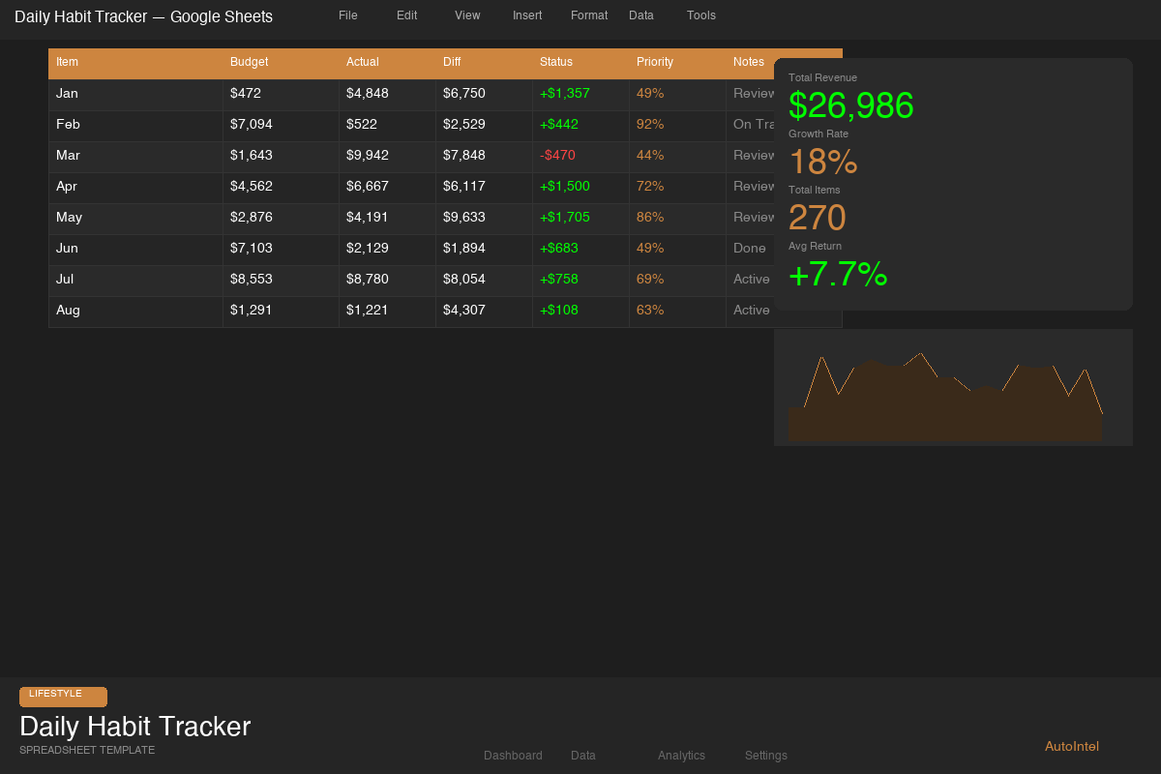Open the View menu

click(467, 15)
